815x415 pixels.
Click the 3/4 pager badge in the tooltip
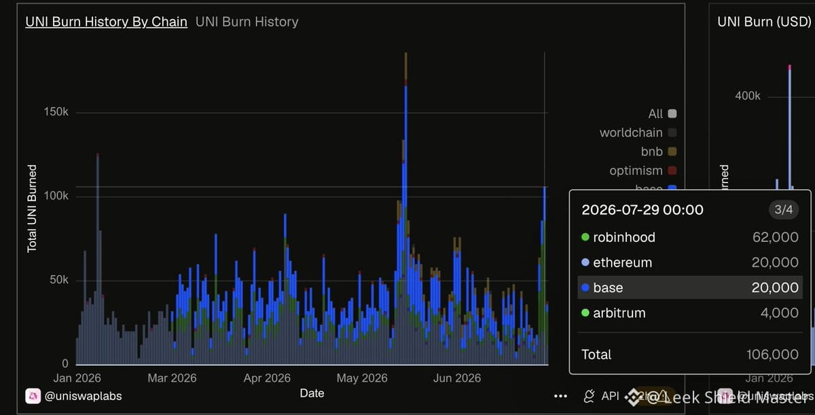coord(784,210)
